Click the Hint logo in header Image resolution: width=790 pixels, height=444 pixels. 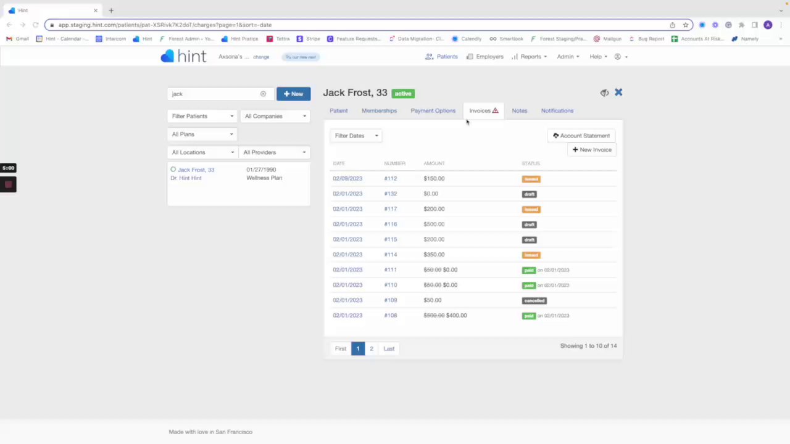point(183,56)
